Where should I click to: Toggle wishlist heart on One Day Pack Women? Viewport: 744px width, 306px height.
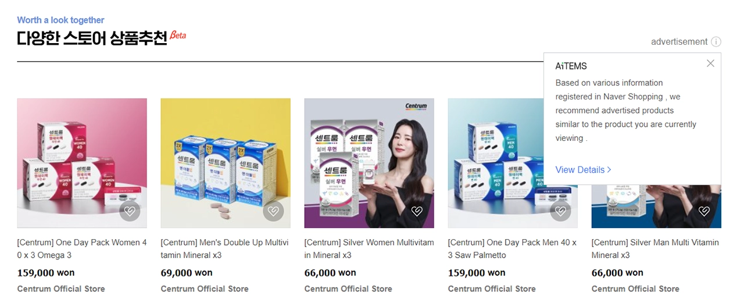point(130,211)
